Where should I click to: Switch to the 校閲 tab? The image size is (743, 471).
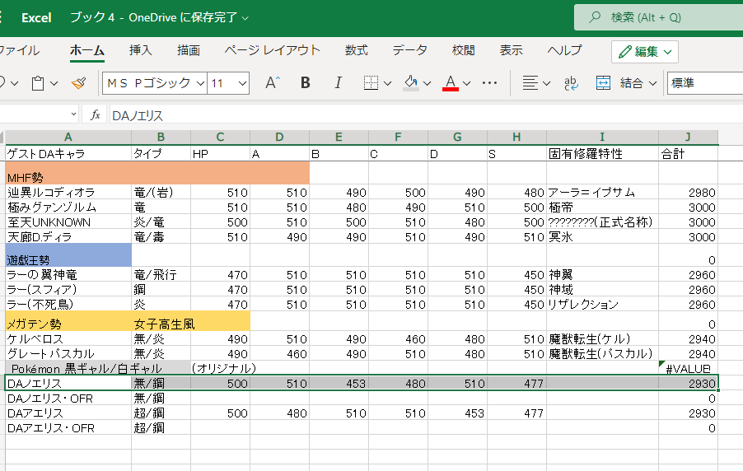(463, 50)
